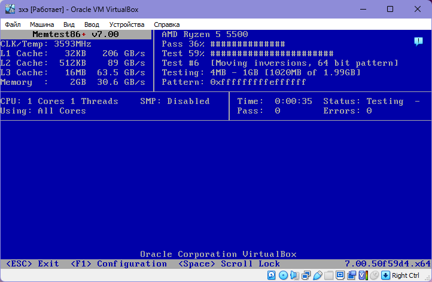Open the Машина menu
Screen dimensions: 432x282
[42, 24]
